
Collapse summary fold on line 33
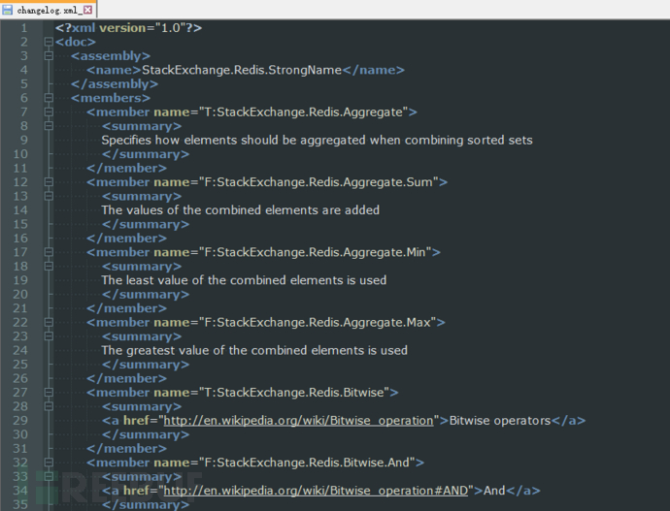(49, 476)
